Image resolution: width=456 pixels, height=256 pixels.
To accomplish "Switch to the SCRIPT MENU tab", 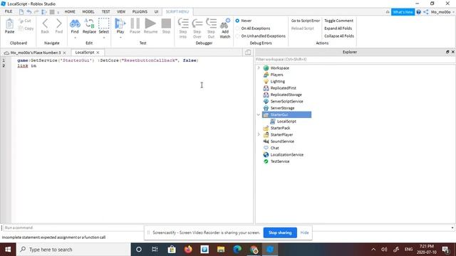I will pyautogui.click(x=177, y=11).
